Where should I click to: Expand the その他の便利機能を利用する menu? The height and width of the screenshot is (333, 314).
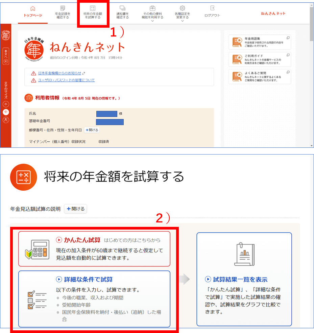(x=152, y=14)
